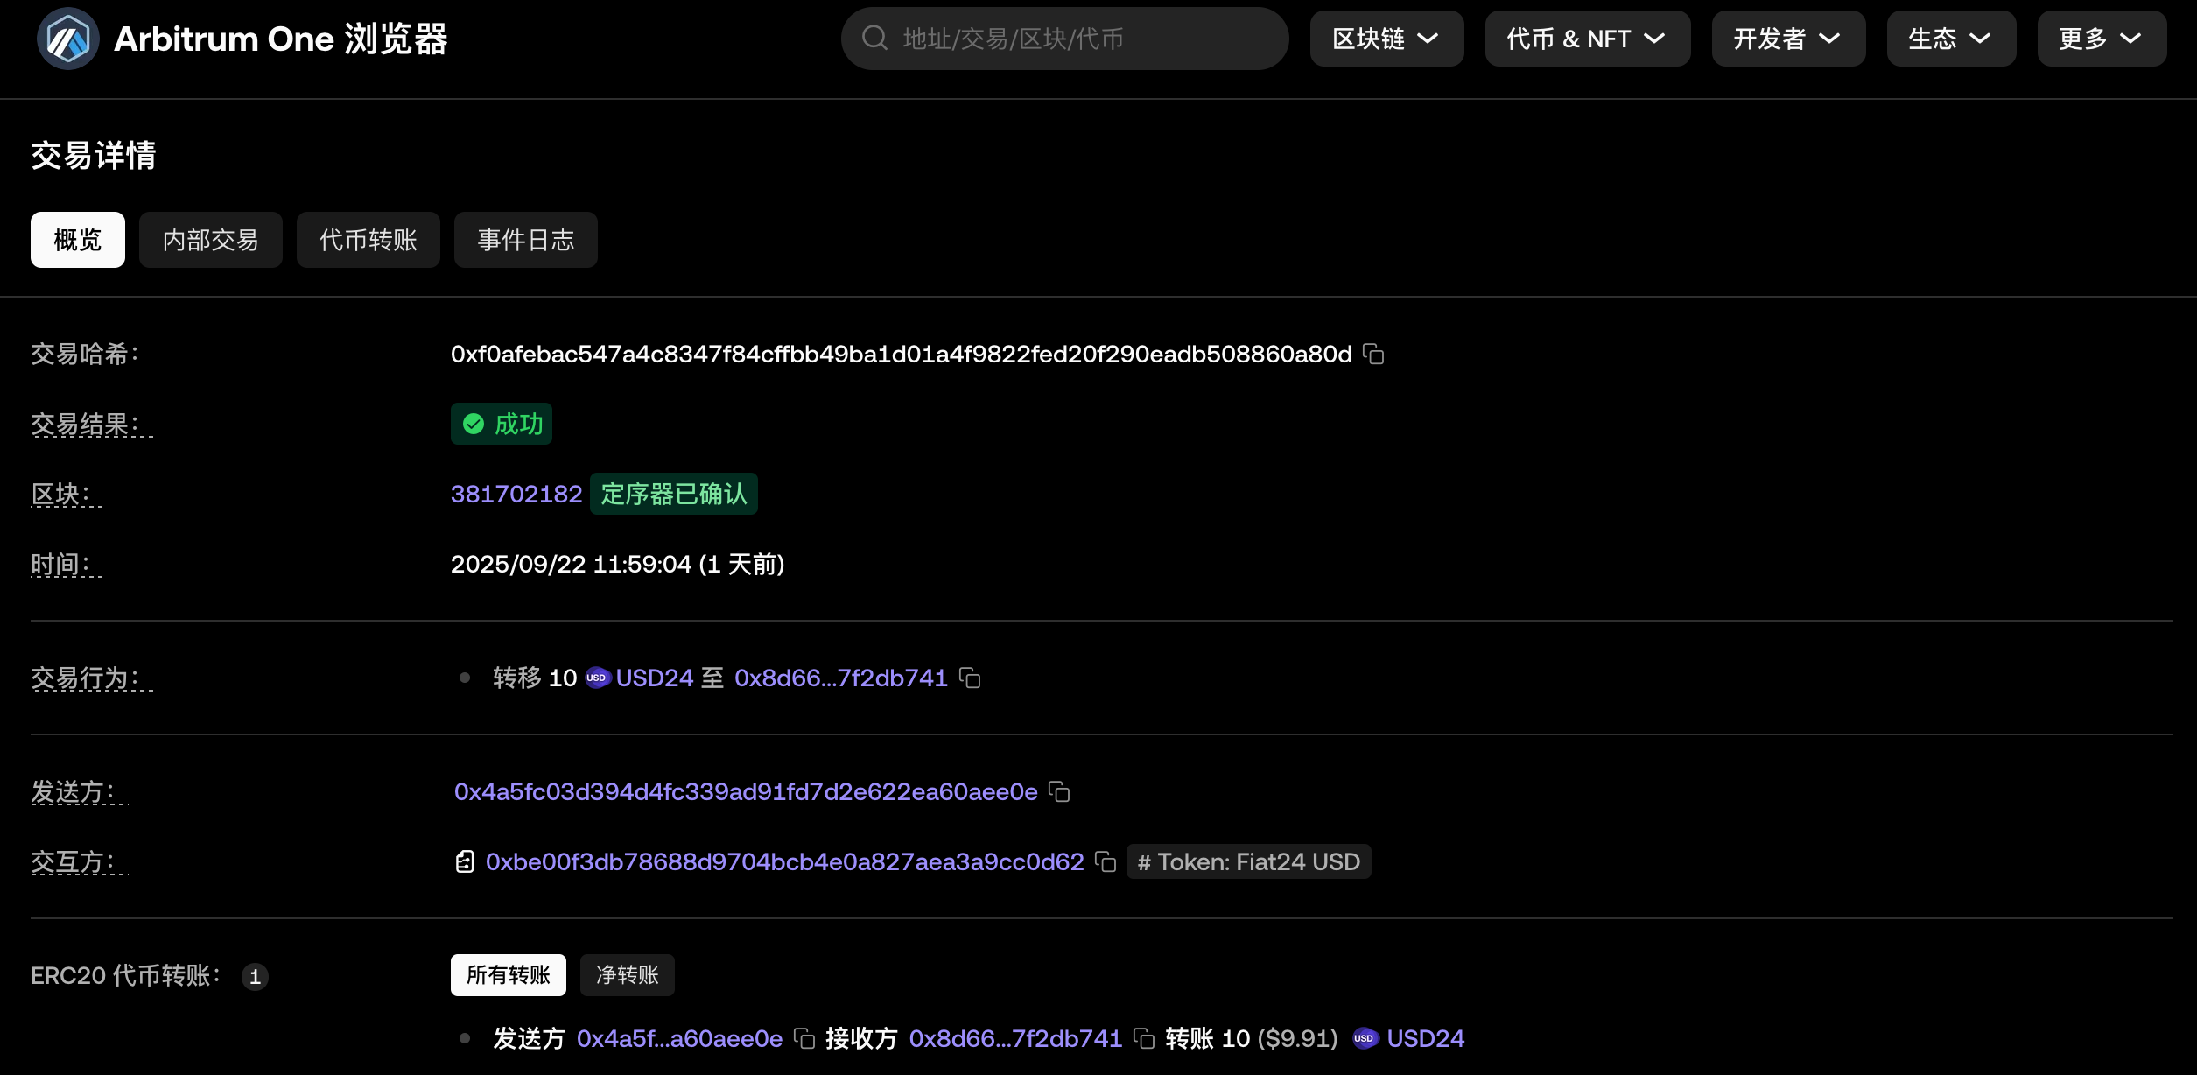Switch to the 内部交易 tab

(x=210, y=240)
